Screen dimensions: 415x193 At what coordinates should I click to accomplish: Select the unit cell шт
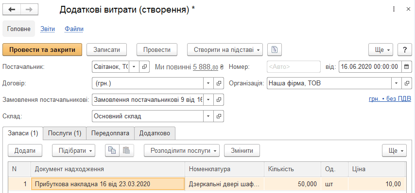point(334,184)
